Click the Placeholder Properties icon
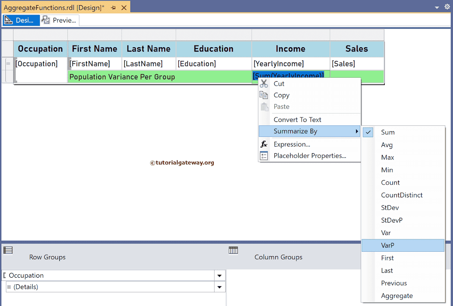Screen dimensions: 453x306 (x=264, y=156)
